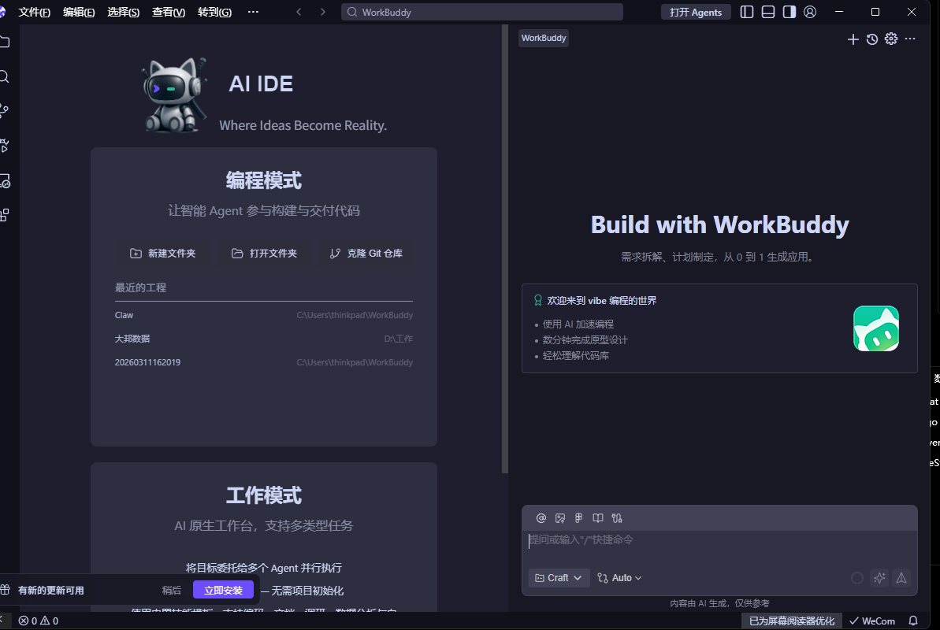Viewport: 940px width, 630px height.
Task: Expand the menu bar overflow ellipsis
Action: click(x=253, y=12)
